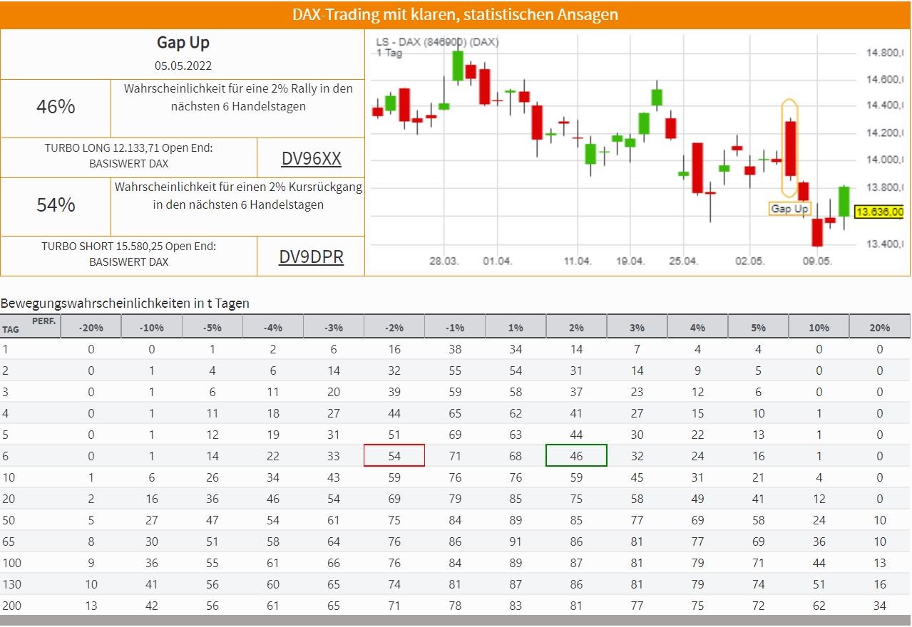Click value 91 in row 65 under 1%
912x627 pixels.
516,541
